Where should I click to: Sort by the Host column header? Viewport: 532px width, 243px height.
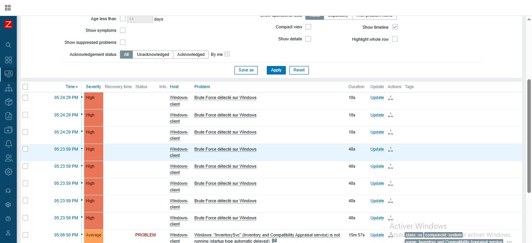[x=174, y=87]
